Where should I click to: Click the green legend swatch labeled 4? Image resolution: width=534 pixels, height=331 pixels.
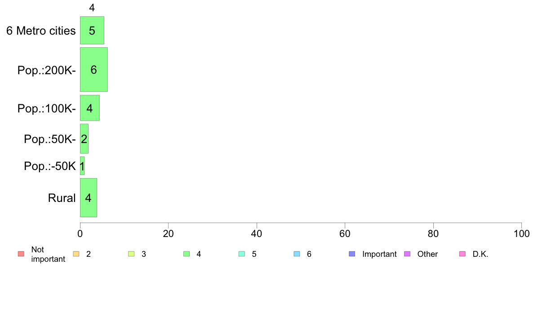pyautogui.click(x=187, y=254)
